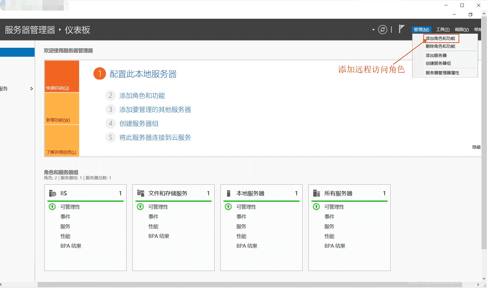Image resolution: width=487 pixels, height=288 pixels.
Task: Click the 隐藏 link in welcome panel
Action: pos(476,147)
